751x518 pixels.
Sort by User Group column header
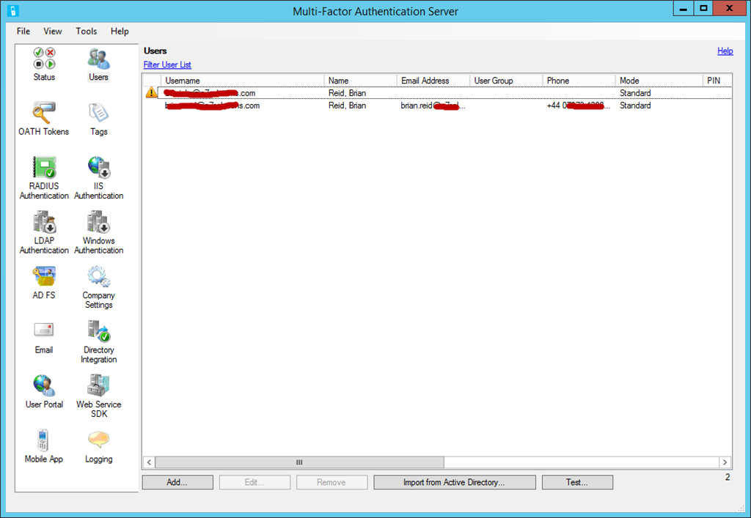pos(506,81)
